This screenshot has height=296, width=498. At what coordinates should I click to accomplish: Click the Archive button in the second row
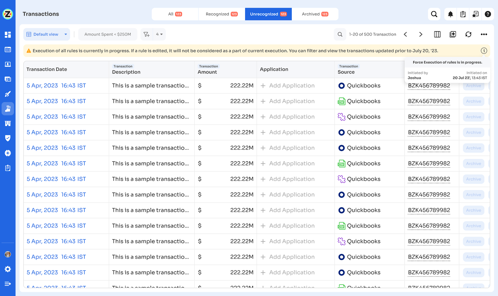[x=473, y=101]
